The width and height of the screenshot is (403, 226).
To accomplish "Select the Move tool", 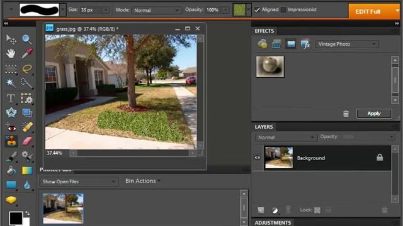I will point(11,40).
